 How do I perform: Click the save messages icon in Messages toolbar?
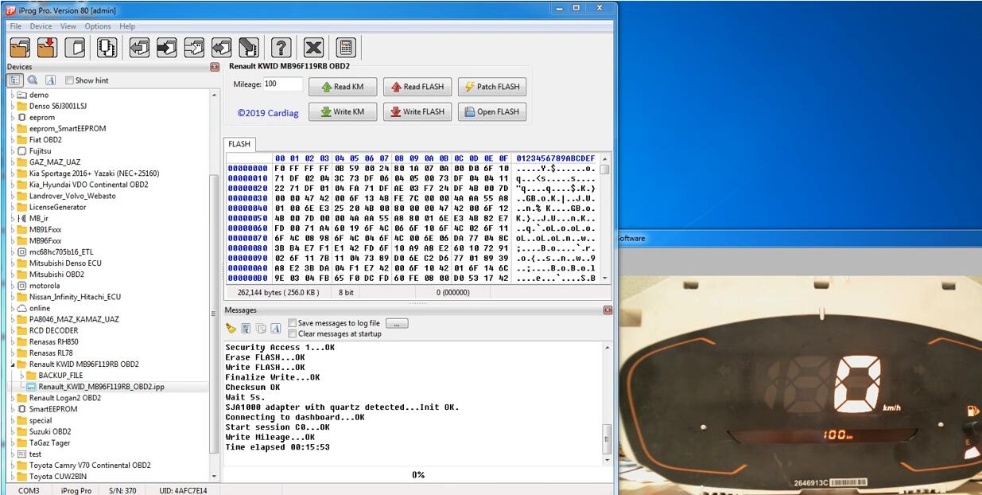(x=246, y=328)
